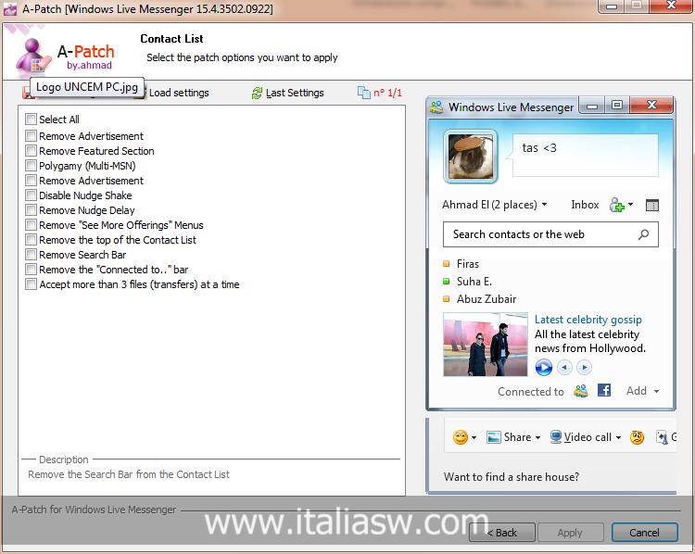Tick the Remove Search Bar checkbox
Screen dimensions: 695x554
tap(31, 255)
